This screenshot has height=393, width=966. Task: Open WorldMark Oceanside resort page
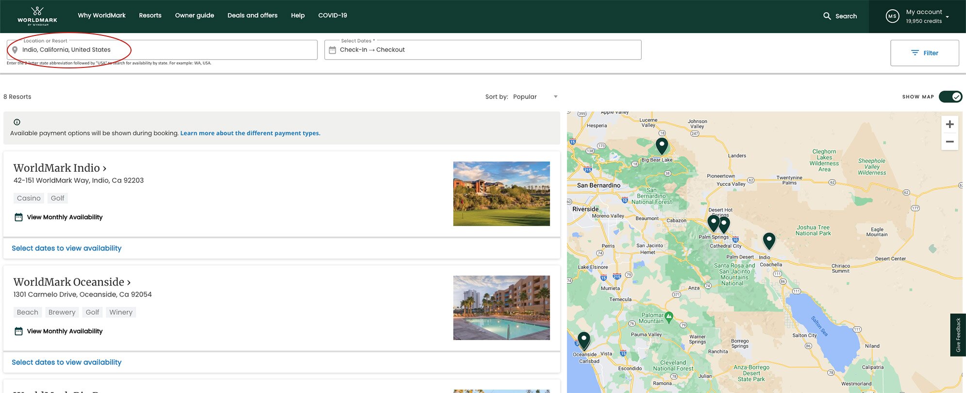(72, 282)
